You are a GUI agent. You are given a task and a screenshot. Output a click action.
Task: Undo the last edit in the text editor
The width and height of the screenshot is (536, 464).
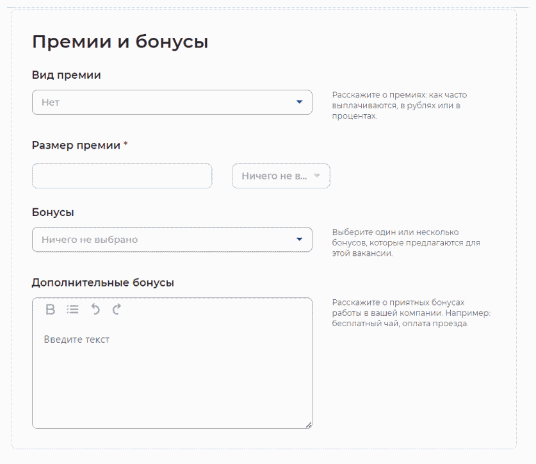pyautogui.click(x=95, y=310)
